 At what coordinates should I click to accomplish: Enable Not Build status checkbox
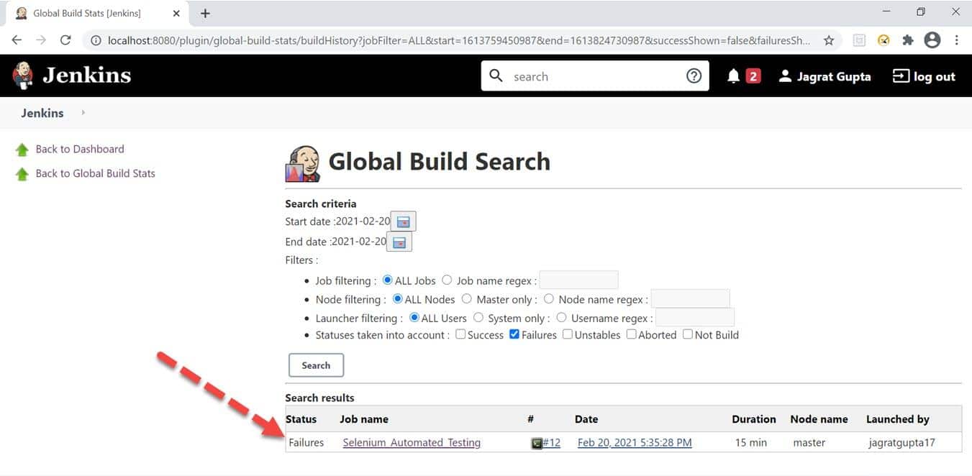coord(688,334)
